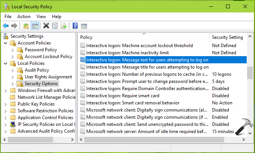Click the IP Security Policies node icon
255x153 pixels.
click(x=13, y=124)
